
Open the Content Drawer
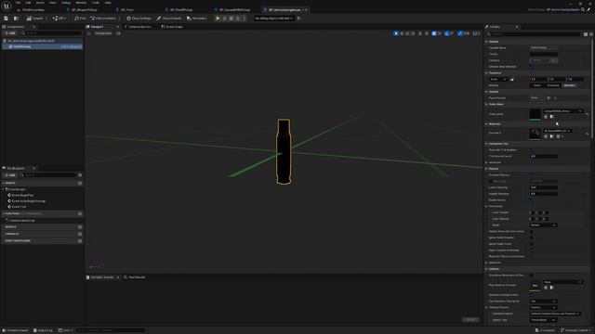15,330
